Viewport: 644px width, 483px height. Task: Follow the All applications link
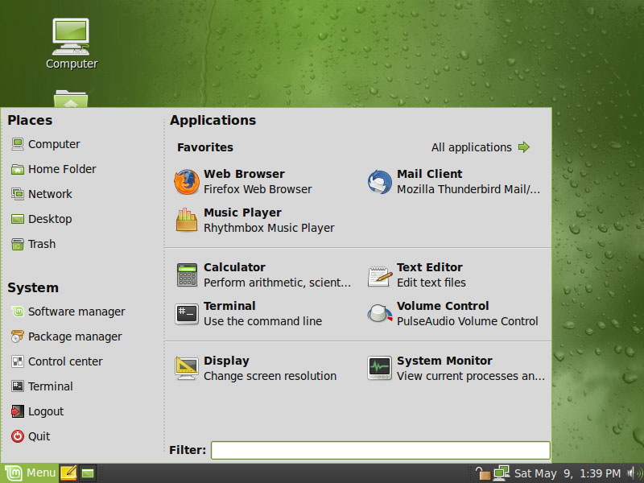(473, 147)
